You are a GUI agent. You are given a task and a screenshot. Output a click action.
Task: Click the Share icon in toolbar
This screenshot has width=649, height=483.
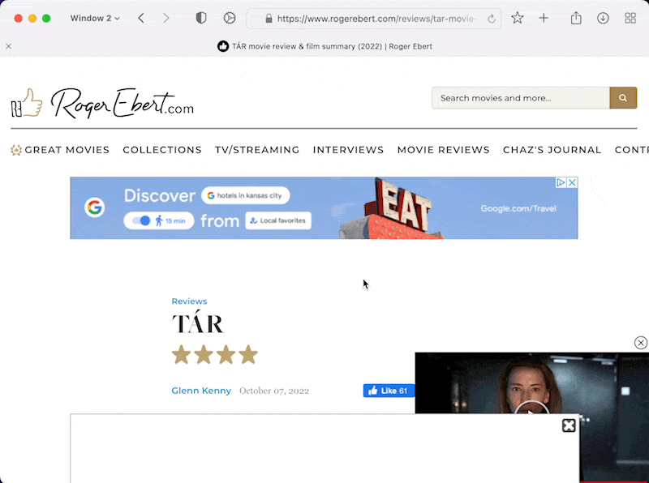pos(576,18)
